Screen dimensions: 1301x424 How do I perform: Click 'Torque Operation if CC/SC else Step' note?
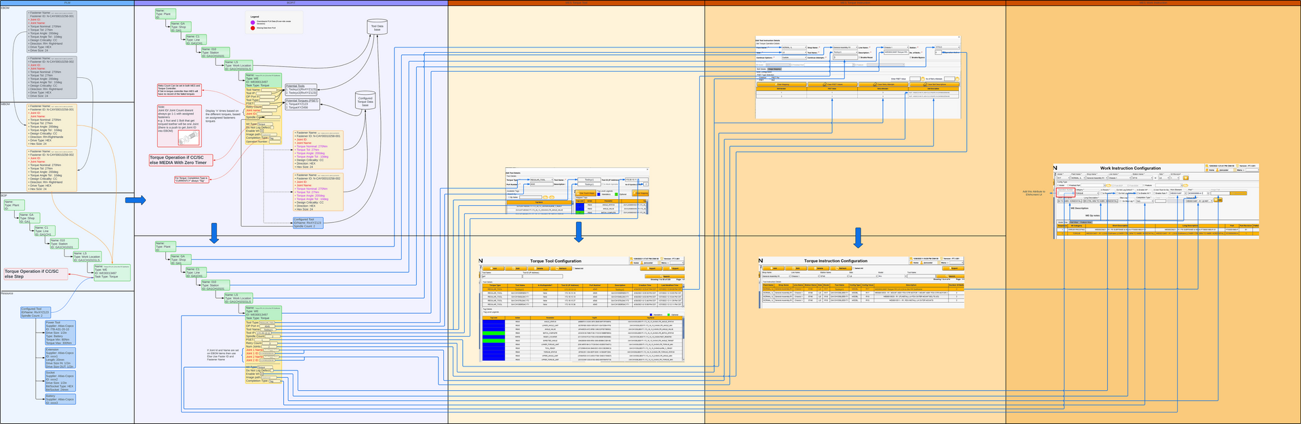(35, 274)
